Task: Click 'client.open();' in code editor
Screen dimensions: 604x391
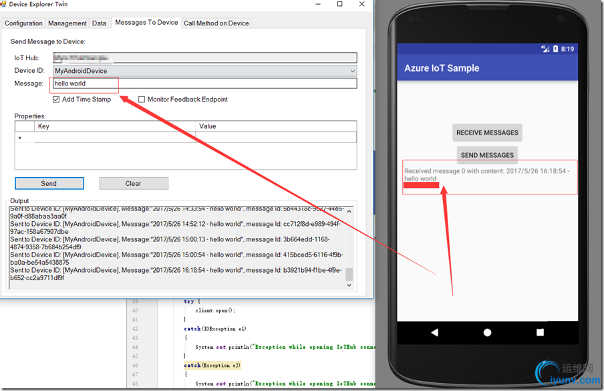Action: point(215,311)
